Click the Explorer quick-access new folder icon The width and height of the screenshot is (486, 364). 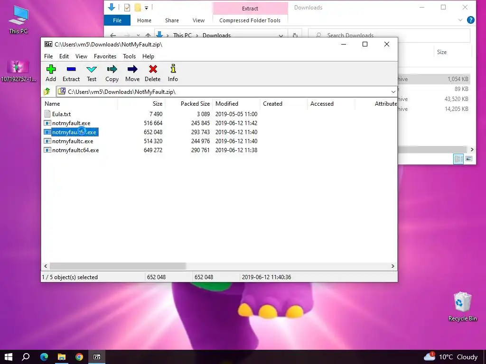click(x=138, y=8)
